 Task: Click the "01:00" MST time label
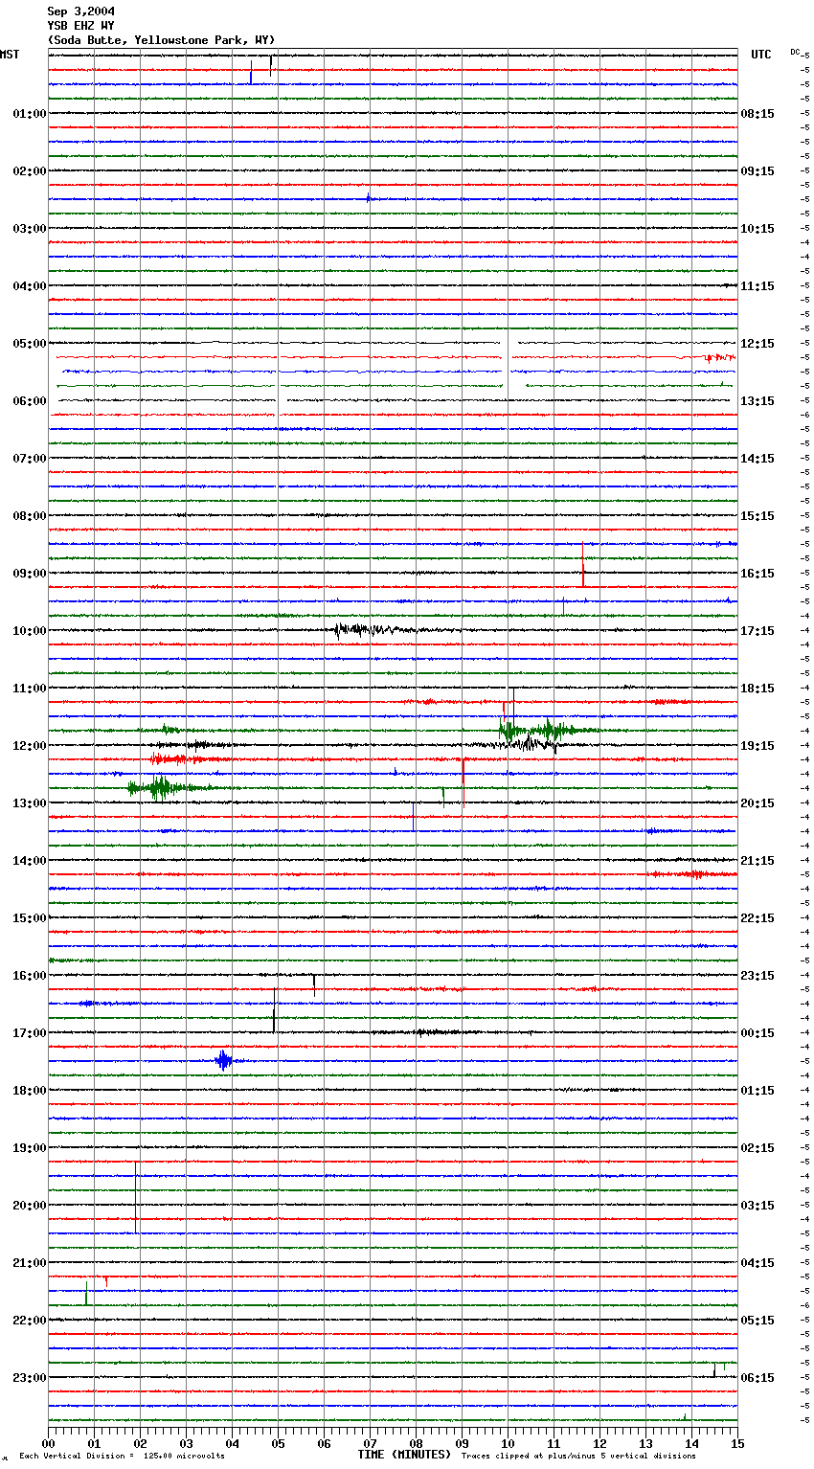click(30, 114)
